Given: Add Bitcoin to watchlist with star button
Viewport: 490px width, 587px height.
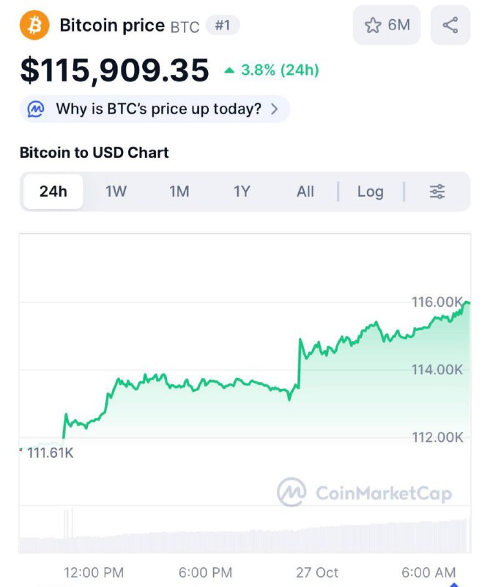Looking at the screenshot, I should 387,26.
